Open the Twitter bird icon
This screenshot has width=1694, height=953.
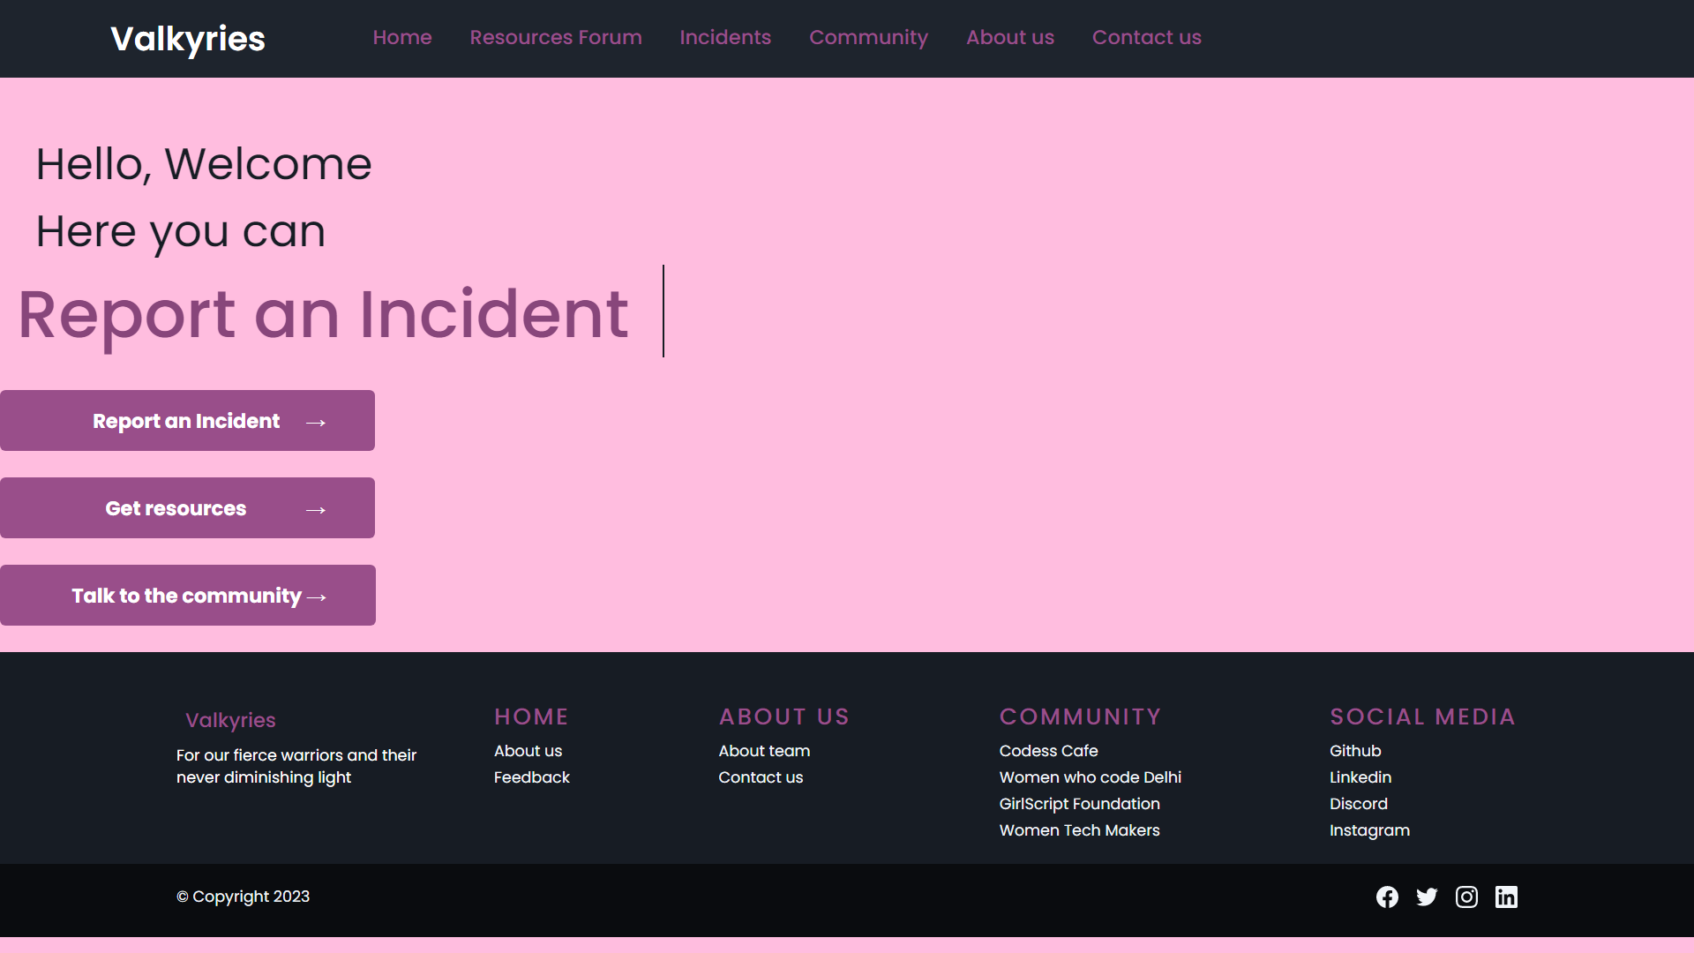pyautogui.click(x=1427, y=897)
